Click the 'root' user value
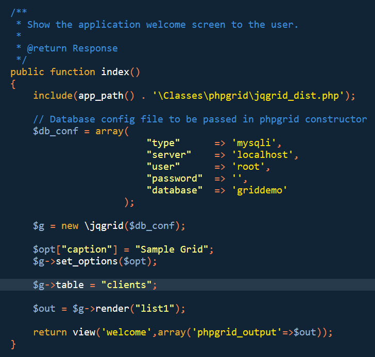This screenshot has width=375, height=357. coord(250,167)
